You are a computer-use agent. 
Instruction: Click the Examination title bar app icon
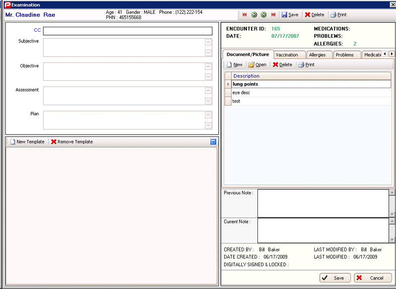click(8, 5)
